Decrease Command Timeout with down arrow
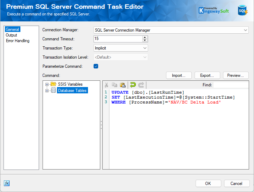 point(145,40)
